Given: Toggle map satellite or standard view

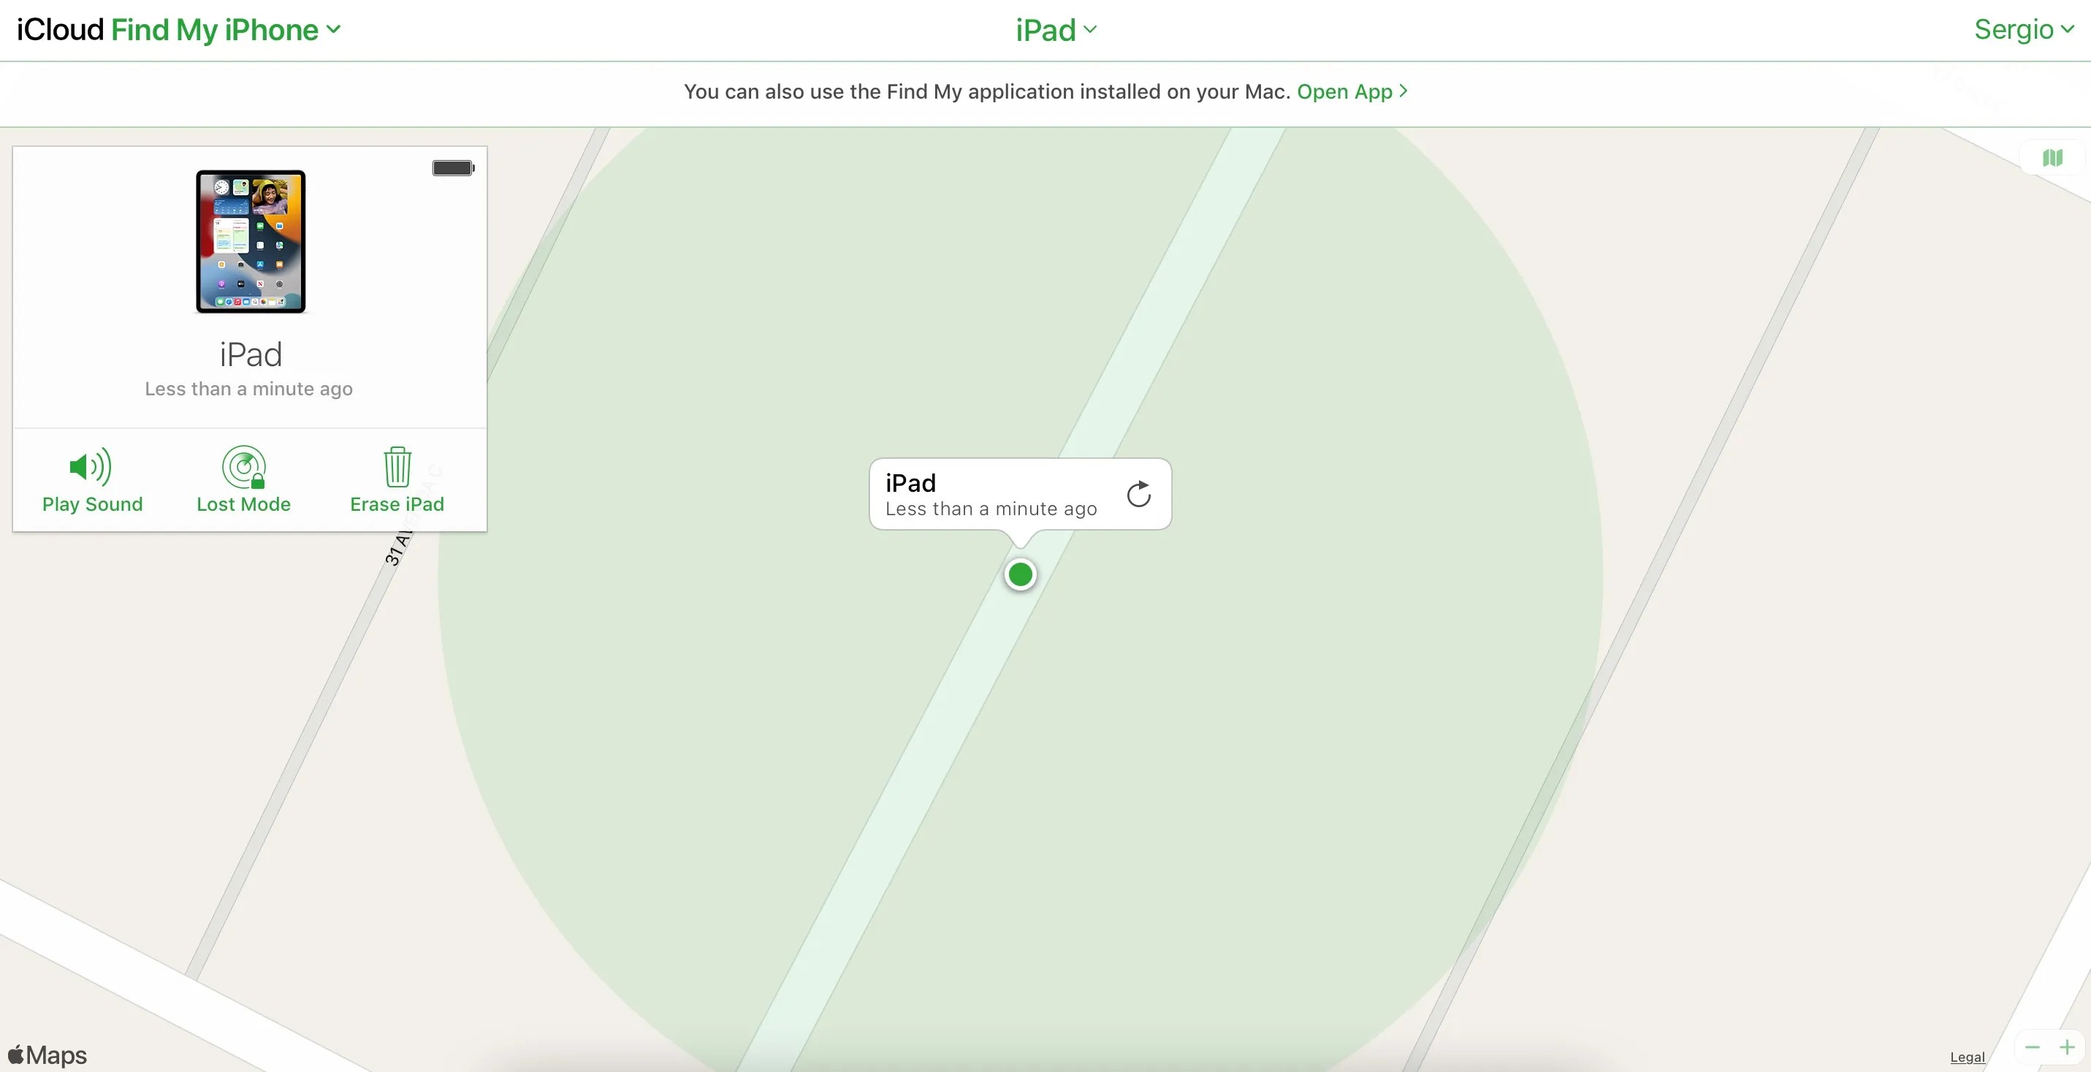Looking at the screenshot, I should click(x=2053, y=157).
